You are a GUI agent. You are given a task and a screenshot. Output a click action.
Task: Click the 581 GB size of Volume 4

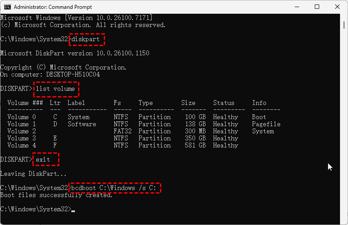click(x=194, y=145)
